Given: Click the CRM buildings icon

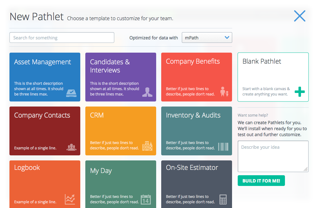Looking at the screenshot, I should pyautogui.click(x=147, y=146).
